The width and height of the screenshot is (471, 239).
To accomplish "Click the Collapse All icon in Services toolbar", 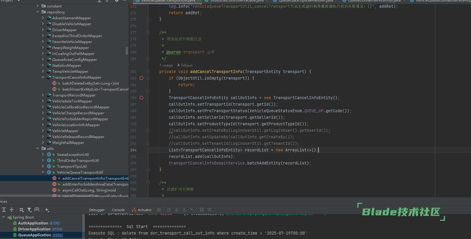I will pos(12,210).
